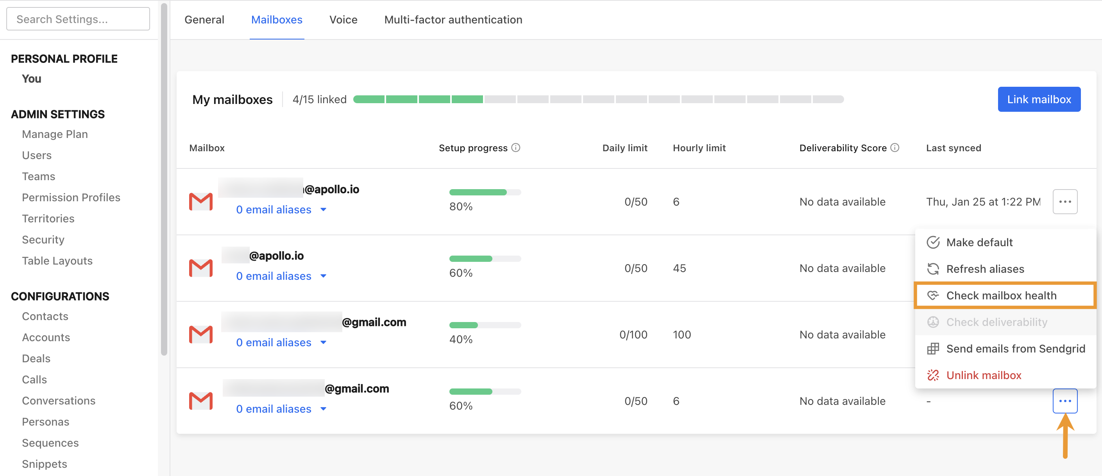The image size is (1102, 476).
Task: Click the Link mailbox button
Action: [x=1039, y=99]
